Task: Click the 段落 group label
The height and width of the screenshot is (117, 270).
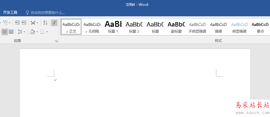Action: (18, 41)
